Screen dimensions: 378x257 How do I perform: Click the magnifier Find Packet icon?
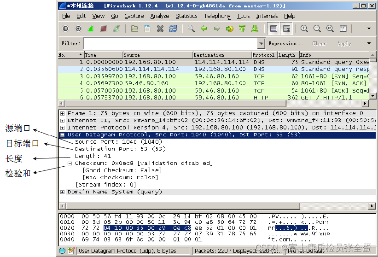coord(191,29)
